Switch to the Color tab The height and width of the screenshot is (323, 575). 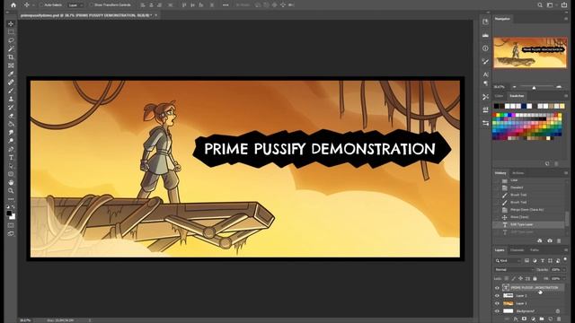point(500,96)
